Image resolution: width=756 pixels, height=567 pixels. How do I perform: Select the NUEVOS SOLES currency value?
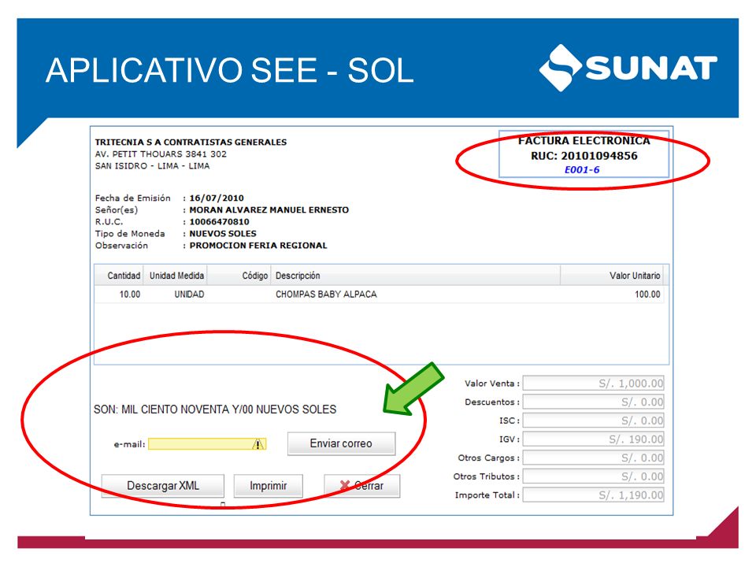coord(223,233)
